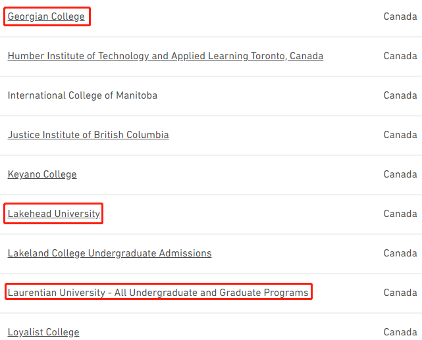Click Canada beside Loyalist College

400,332
